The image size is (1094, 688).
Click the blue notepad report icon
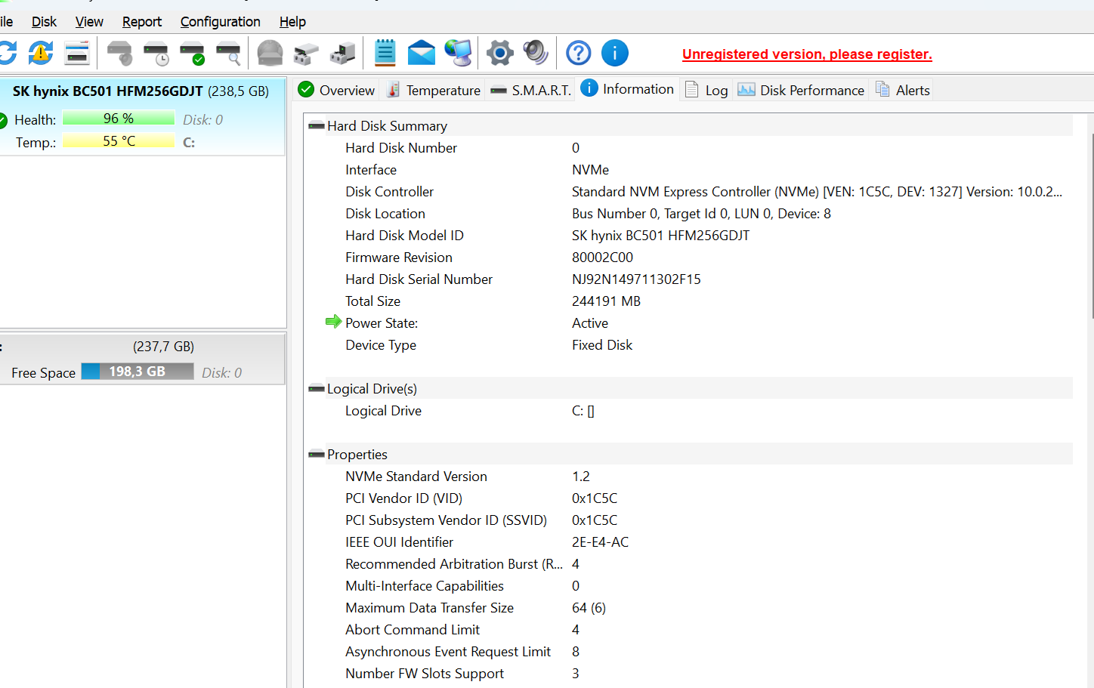click(385, 53)
